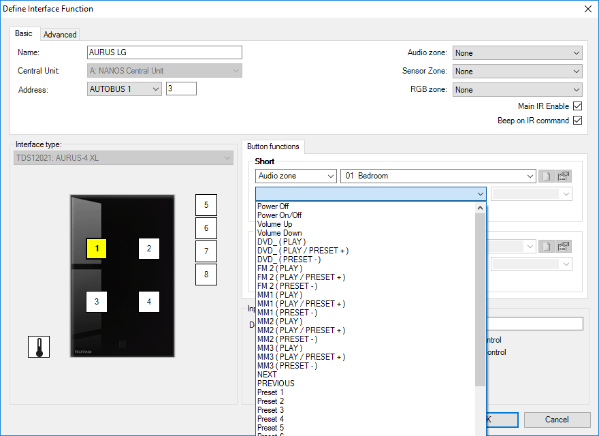The height and width of the screenshot is (436, 599).
Task: Click the Name field containing AURUS LG
Action: pos(165,53)
